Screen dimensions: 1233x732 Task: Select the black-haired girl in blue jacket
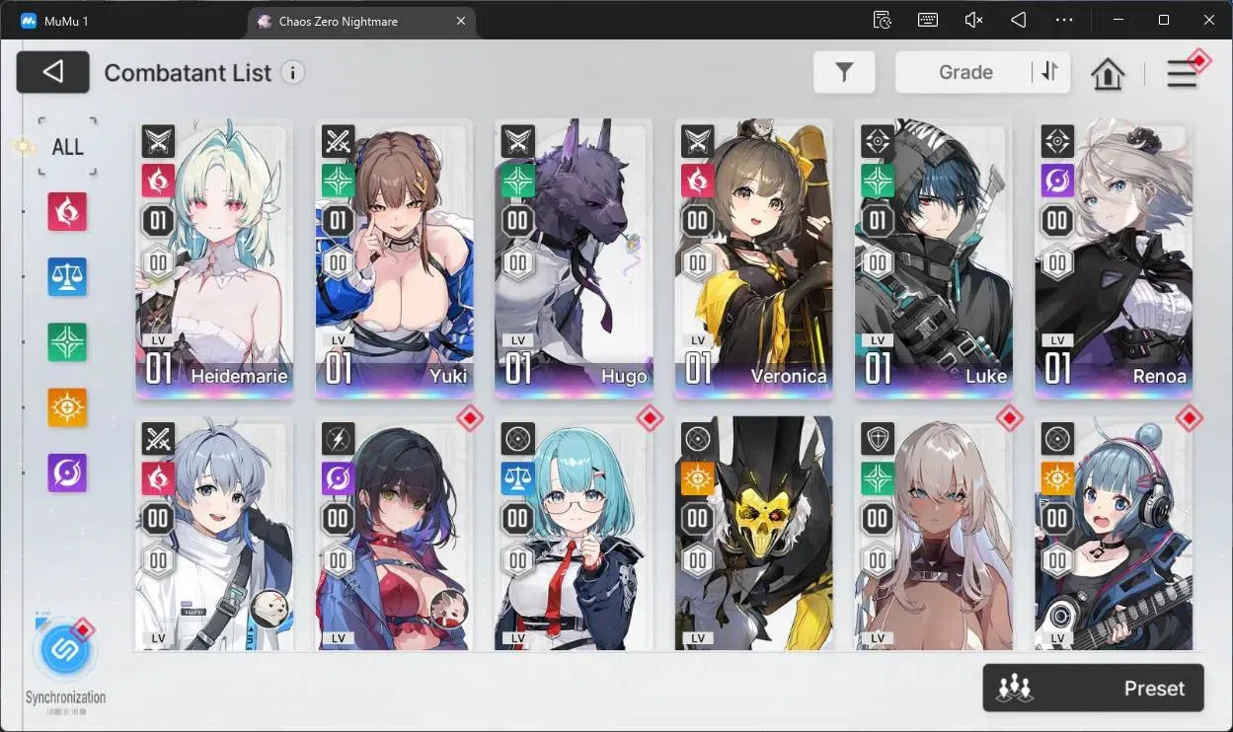pyautogui.click(x=394, y=533)
